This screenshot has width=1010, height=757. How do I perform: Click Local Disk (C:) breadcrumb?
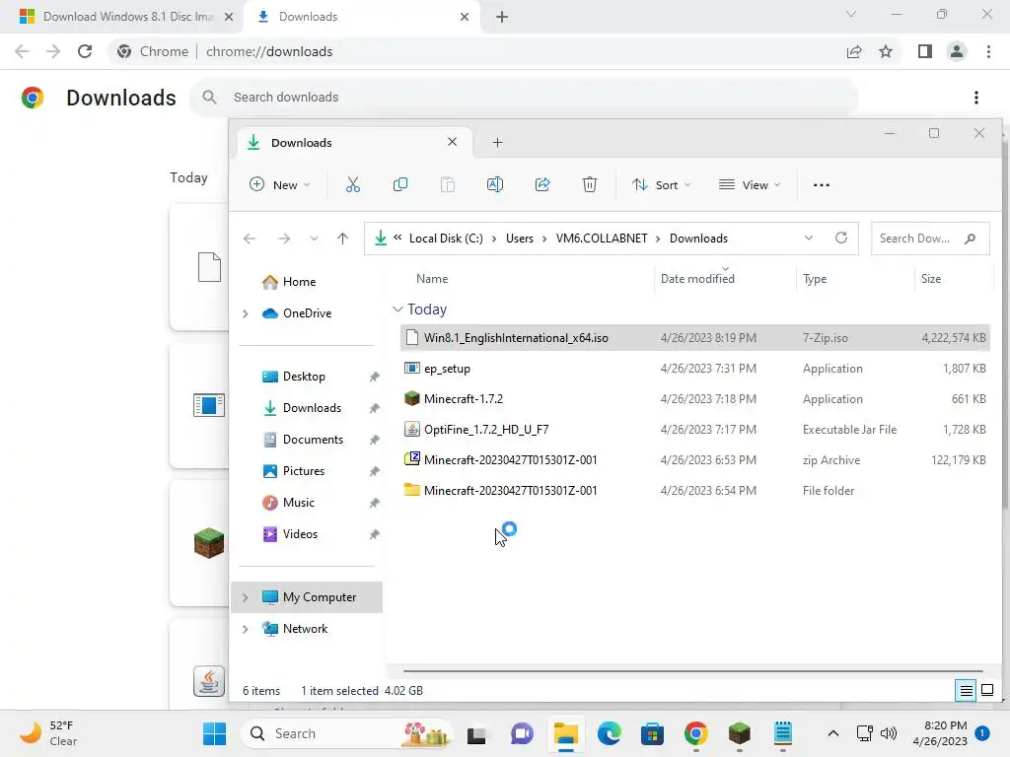tap(446, 239)
